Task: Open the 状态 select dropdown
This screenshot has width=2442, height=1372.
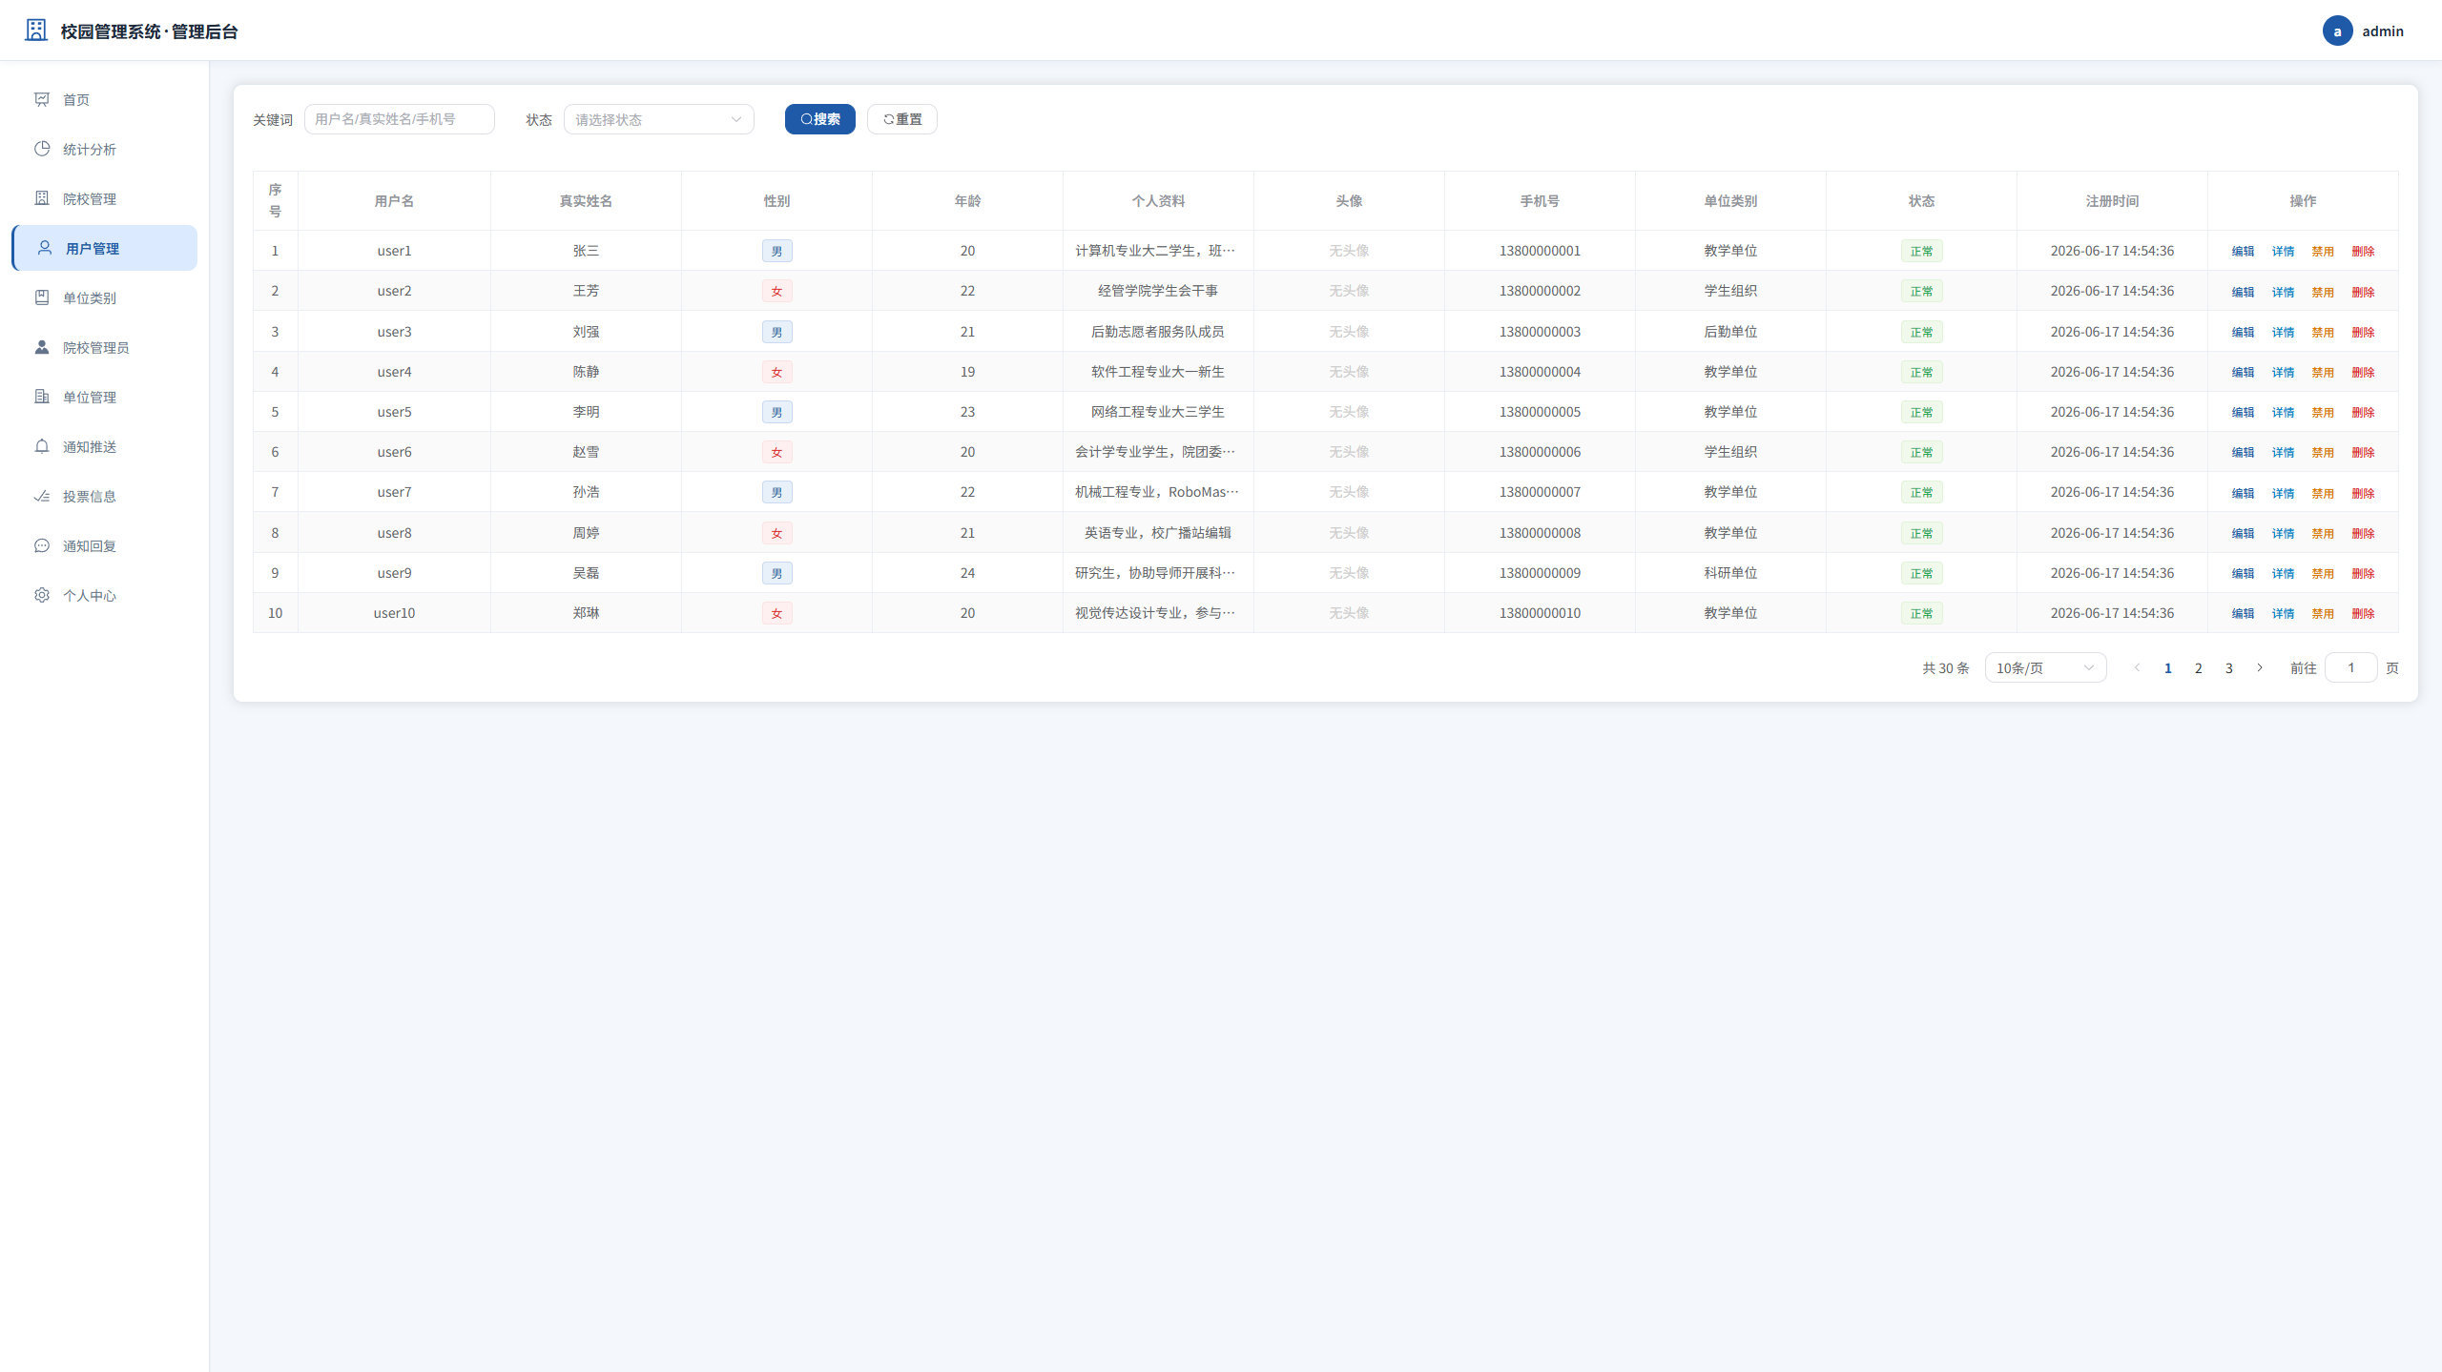Action: pos(659,119)
